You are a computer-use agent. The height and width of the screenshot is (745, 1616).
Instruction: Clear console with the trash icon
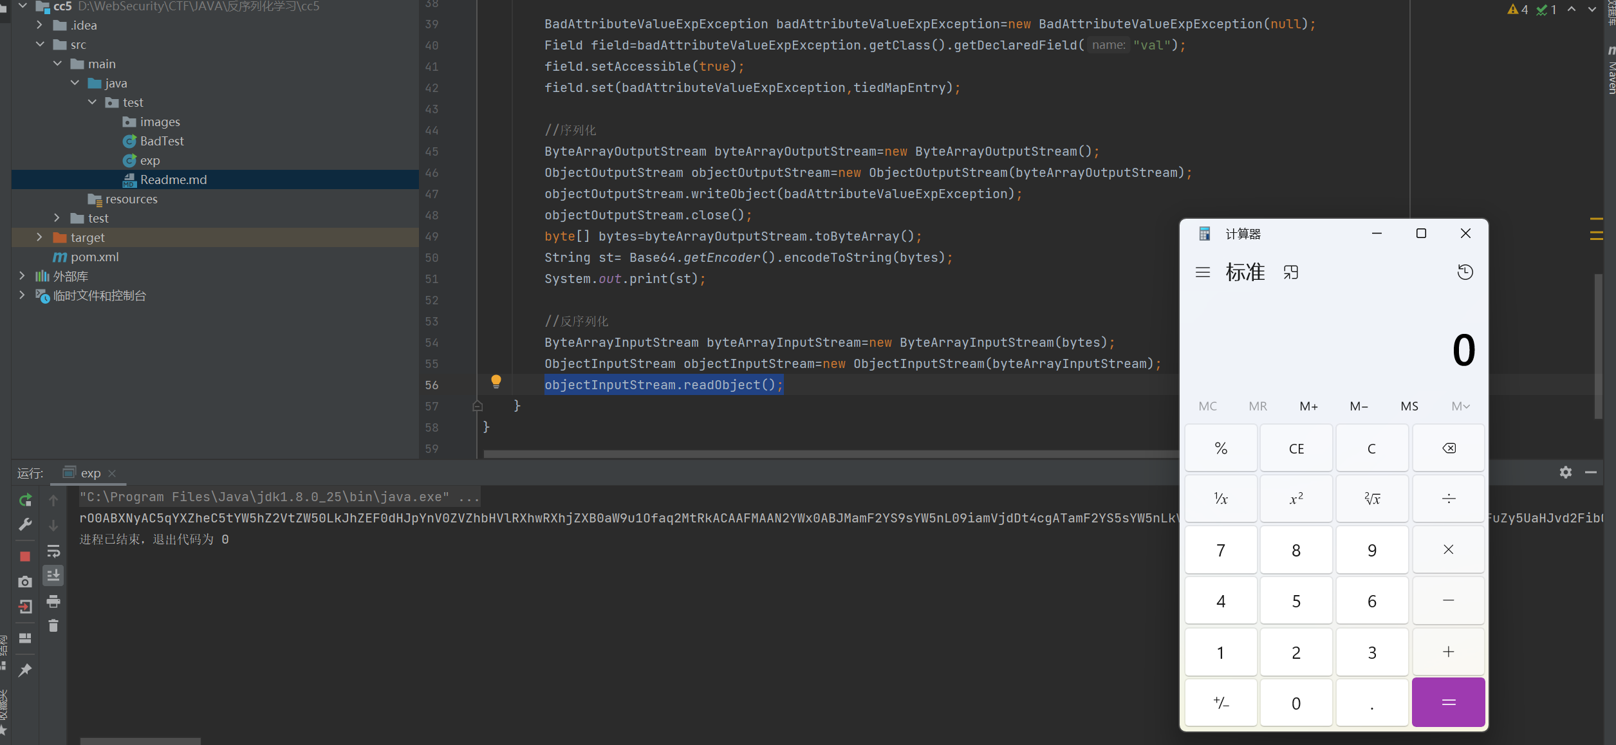pos(53,625)
